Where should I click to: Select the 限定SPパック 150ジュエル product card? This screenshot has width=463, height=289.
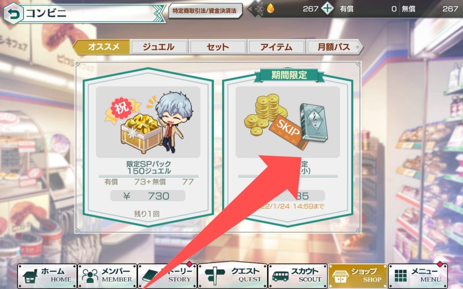(148, 147)
